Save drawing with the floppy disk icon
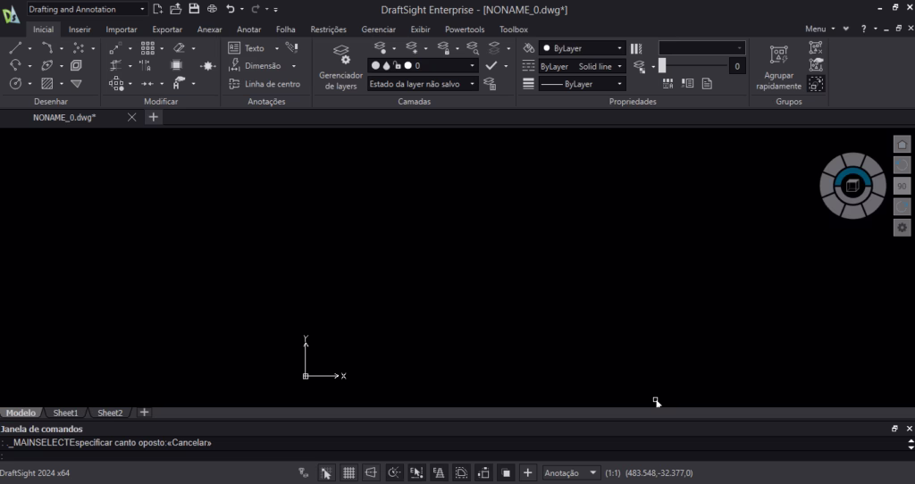 (194, 9)
